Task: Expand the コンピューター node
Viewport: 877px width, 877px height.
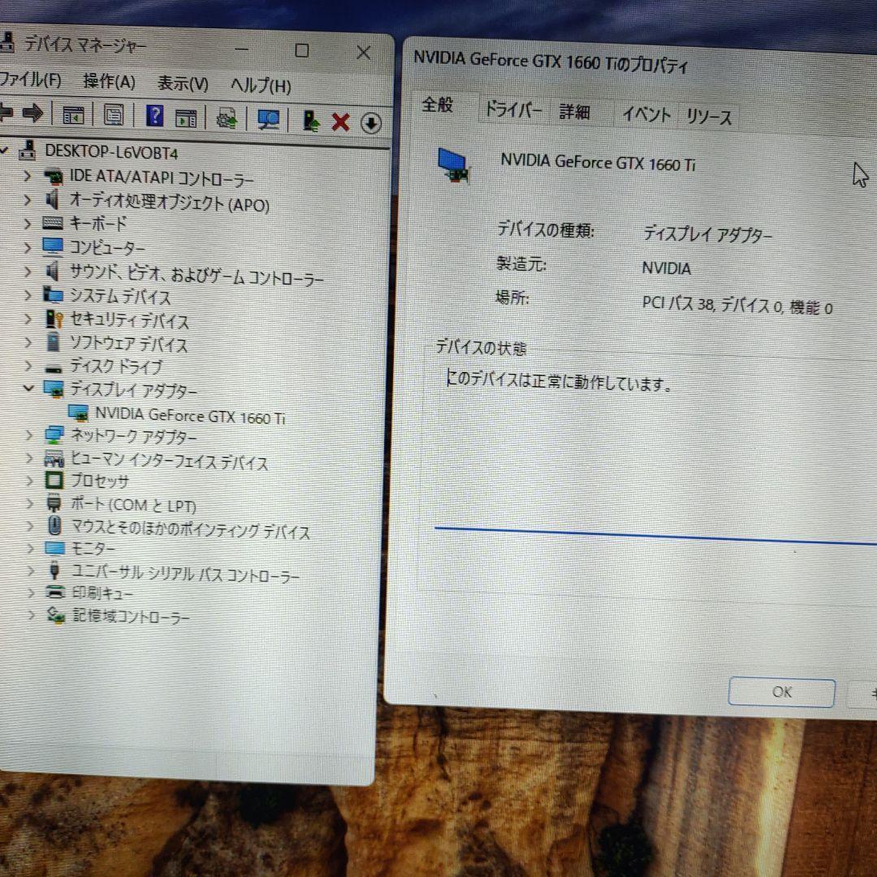Action: click(28, 247)
